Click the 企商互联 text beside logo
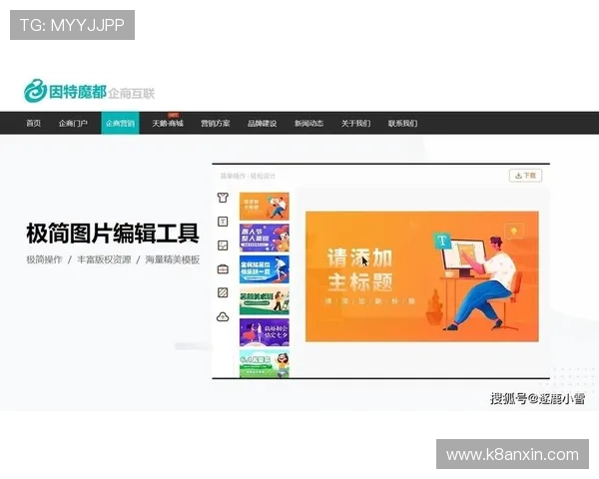The image size is (599, 479). [x=132, y=94]
